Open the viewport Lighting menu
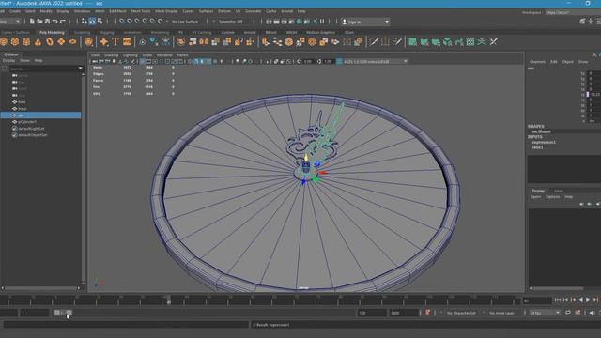Image resolution: width=601 pixels, height=338 pixels. [130, 55]
